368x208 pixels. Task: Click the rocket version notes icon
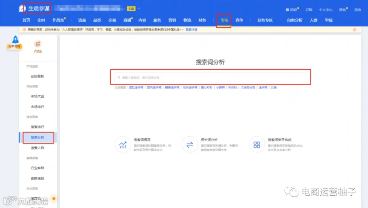[15, 40]
